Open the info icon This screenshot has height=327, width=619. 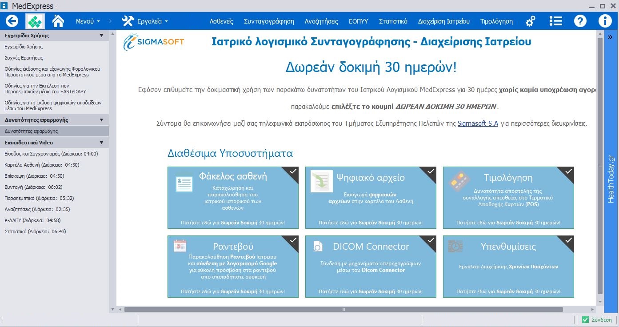605,21
